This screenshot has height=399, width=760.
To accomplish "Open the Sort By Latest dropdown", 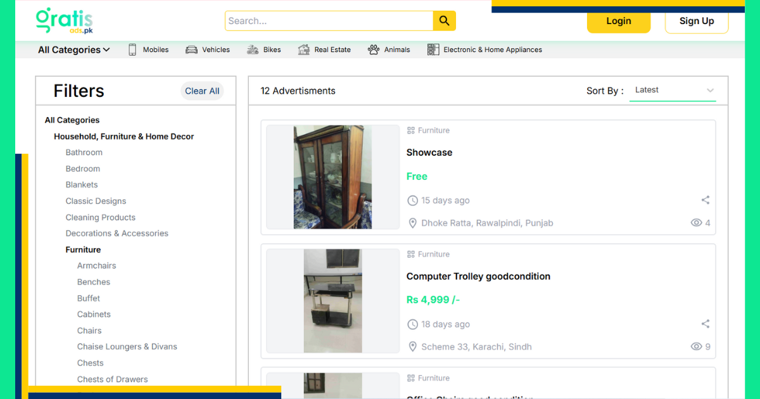I will point(673,90).
